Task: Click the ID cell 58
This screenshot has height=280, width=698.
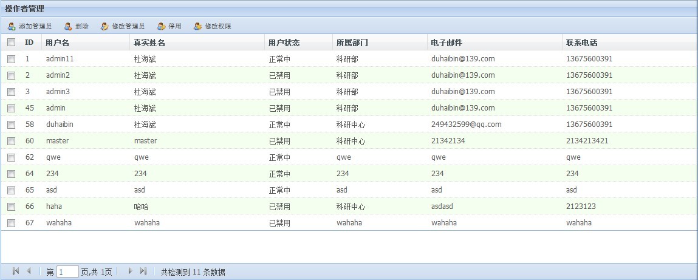Action: click(x=30, y=124)
